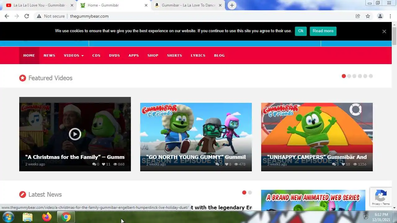Open a new tab with plus button
This screenshot has height=223, width=397.
click(232, 5)
